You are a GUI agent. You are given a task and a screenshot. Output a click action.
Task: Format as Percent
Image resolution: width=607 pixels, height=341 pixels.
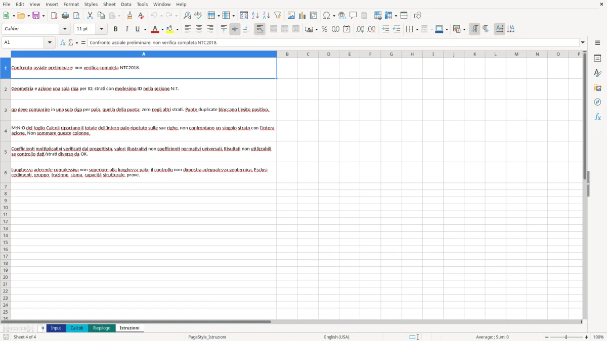(x=325, y=29)
